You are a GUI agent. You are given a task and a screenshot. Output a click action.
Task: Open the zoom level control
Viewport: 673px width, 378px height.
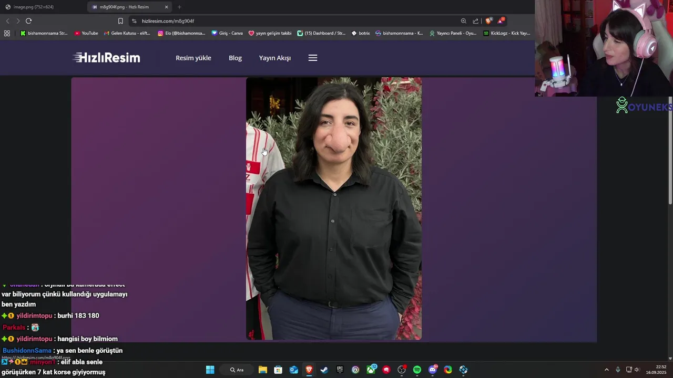pyautogui.click(x=463, y=21)
